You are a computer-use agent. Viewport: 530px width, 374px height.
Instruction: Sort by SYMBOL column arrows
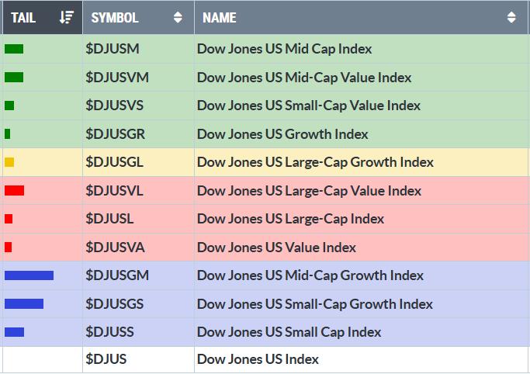[x=178, y=17]
